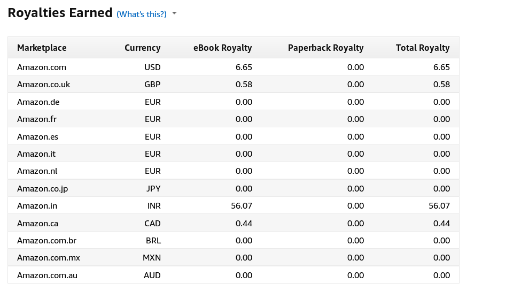
Task: Select the Amazon.co.jp marketplace cell
Action: tap(43, 189)
